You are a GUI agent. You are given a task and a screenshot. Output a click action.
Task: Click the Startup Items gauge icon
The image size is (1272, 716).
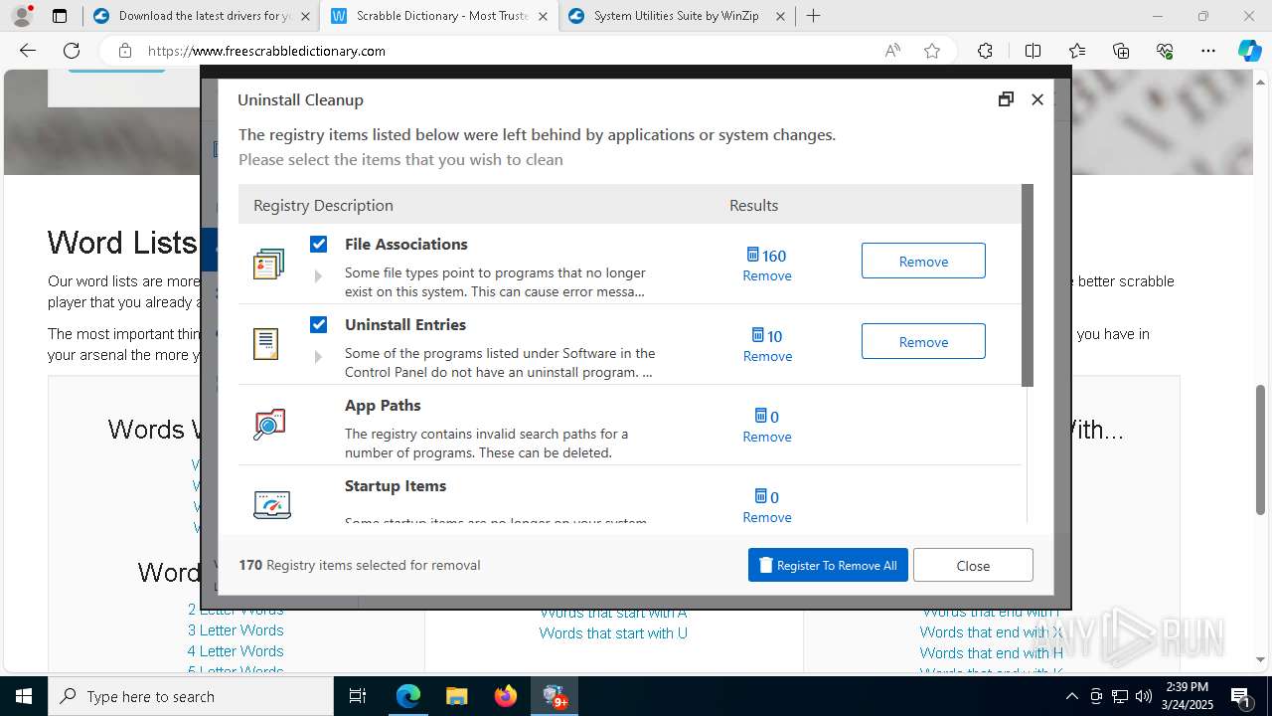tap(271, 505)
